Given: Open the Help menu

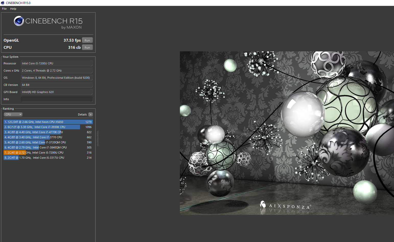Looking at the screenshot, I should [13, 9].
